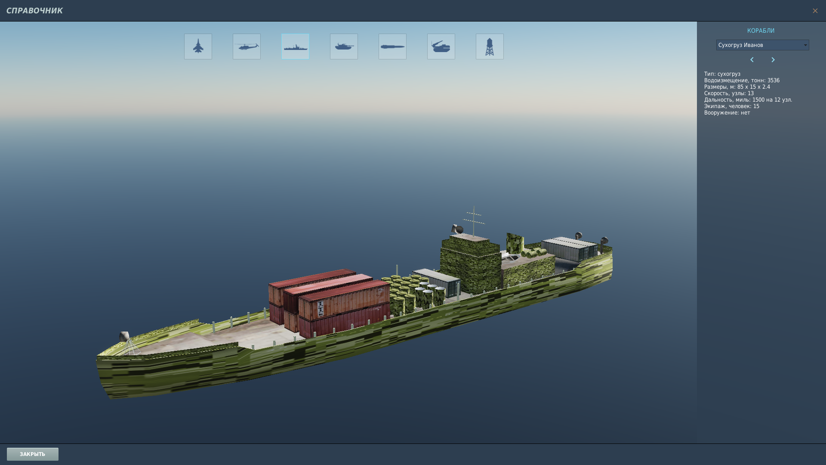This screenshot has height=465, width=826.
Task: Open the helicopters category icon
Action: [247, 46]
